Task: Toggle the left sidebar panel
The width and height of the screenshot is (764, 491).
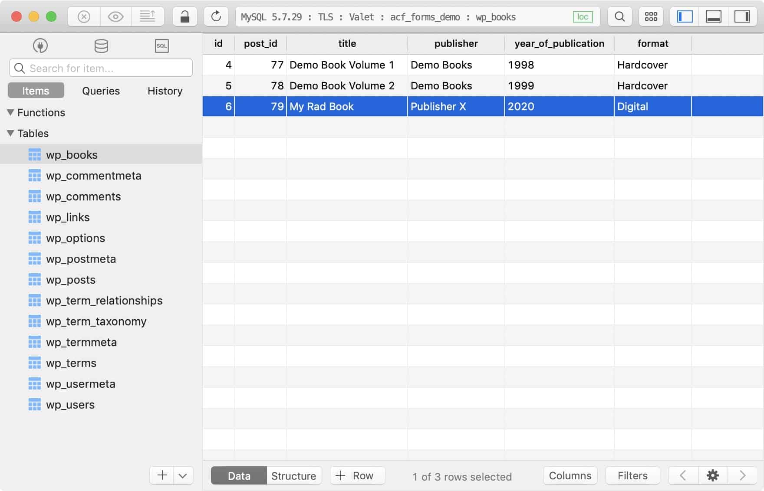Action: coord(685,17)
